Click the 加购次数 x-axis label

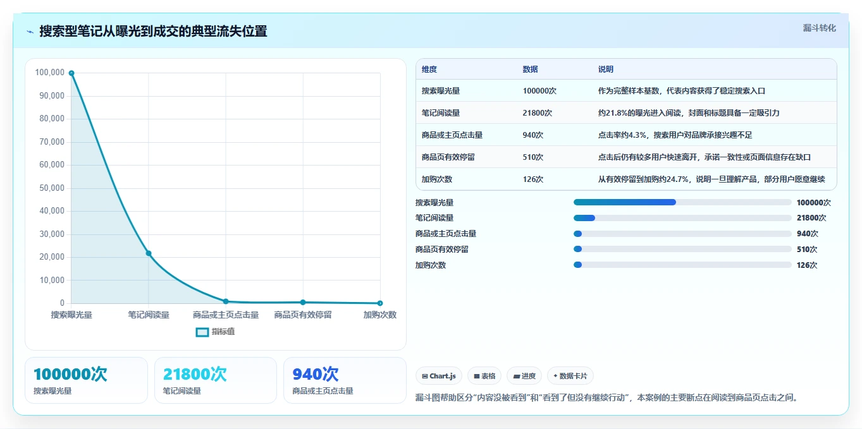coord(380,315)
